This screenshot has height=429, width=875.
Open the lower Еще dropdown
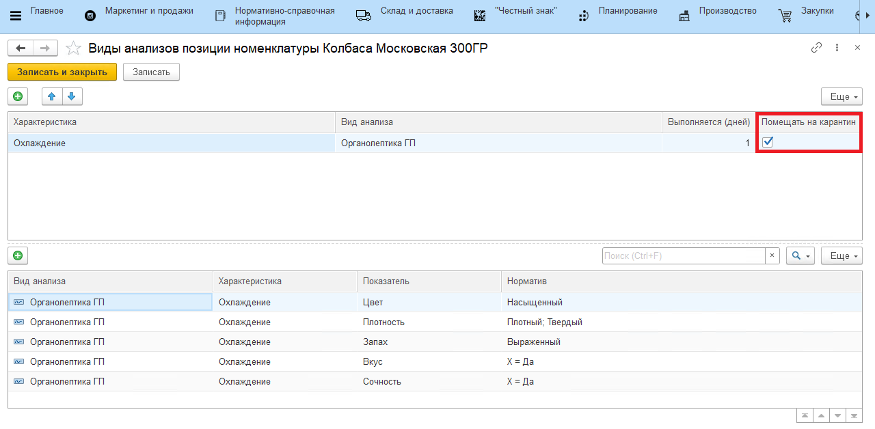click(x=842, y=255)
